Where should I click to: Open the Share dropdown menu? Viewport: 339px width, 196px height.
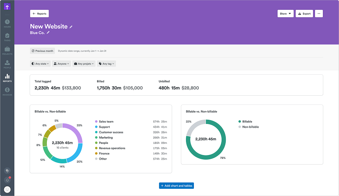(x=285, y=14)
